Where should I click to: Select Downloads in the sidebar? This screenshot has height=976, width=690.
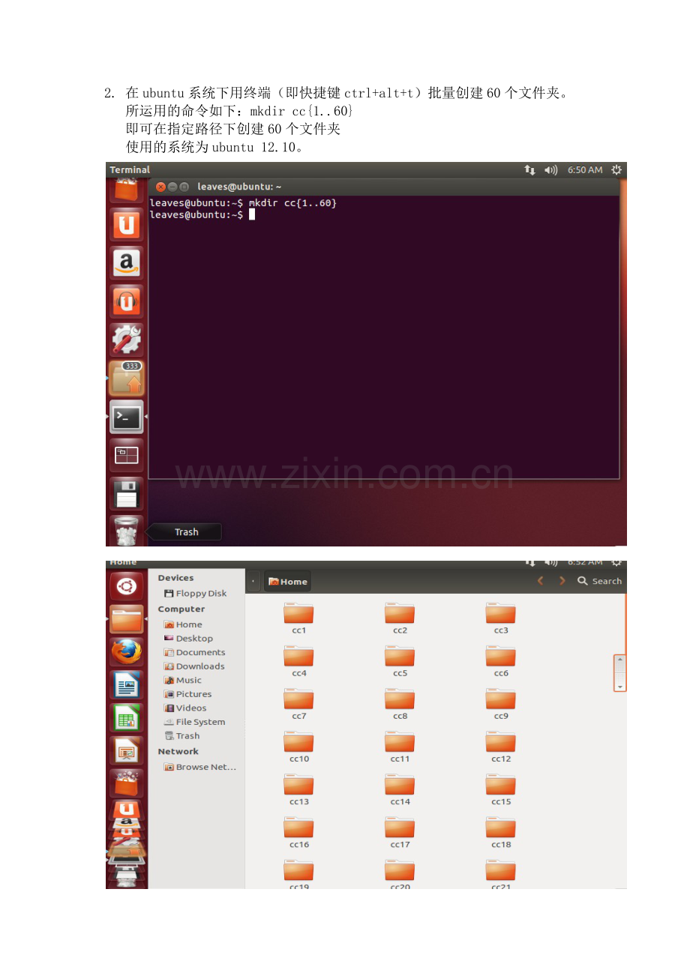199,666
